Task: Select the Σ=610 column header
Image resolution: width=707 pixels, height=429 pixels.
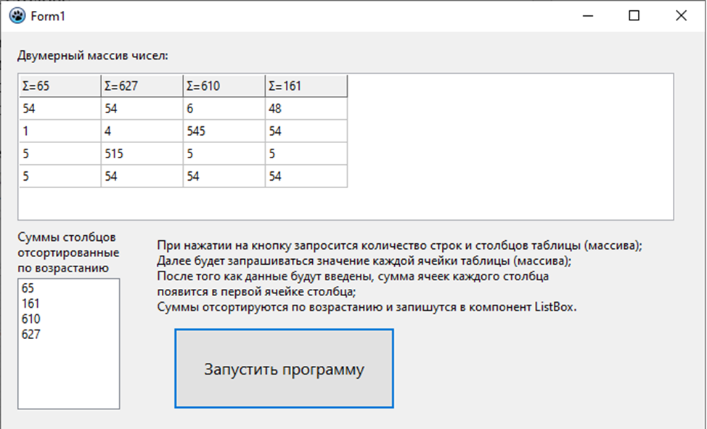Action: point(224,86)
